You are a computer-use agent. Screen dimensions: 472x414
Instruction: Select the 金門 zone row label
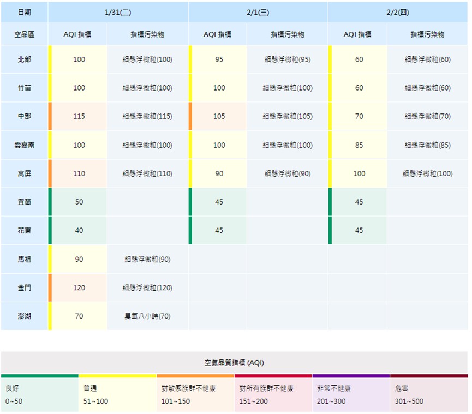[x=24, y=287]
